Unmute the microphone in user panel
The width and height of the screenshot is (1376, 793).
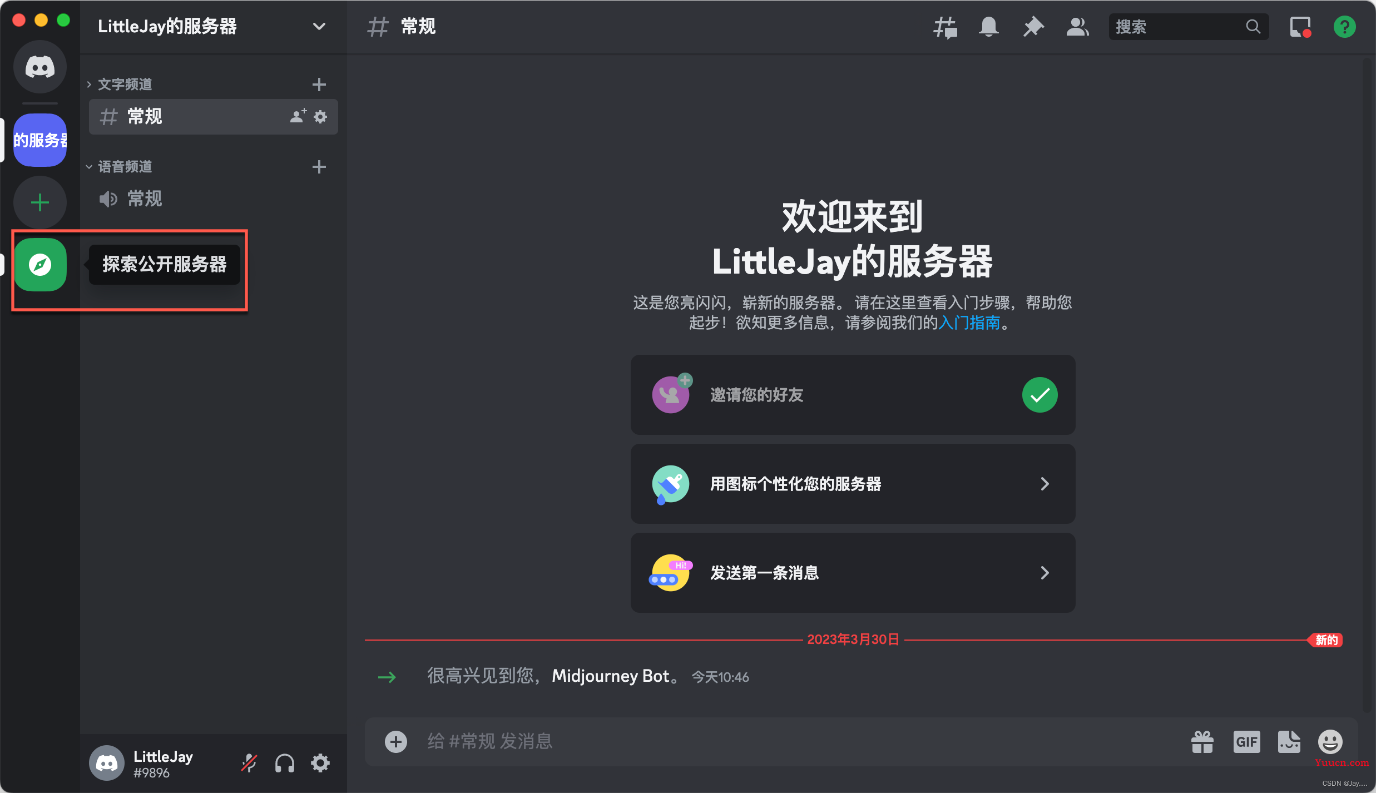[x=249, y=763]
